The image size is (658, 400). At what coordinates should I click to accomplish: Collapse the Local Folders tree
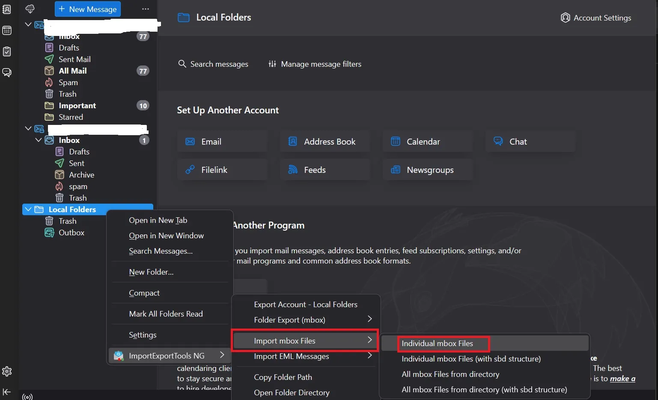pos(28,209)
